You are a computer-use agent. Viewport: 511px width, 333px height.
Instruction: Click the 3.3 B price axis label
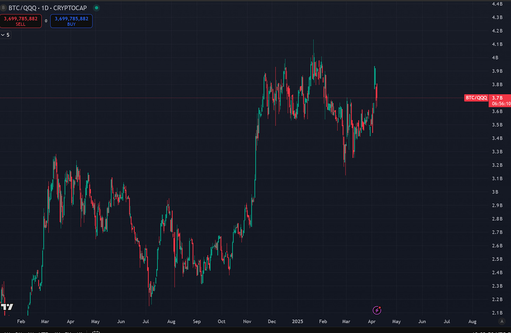click(497, 152)
